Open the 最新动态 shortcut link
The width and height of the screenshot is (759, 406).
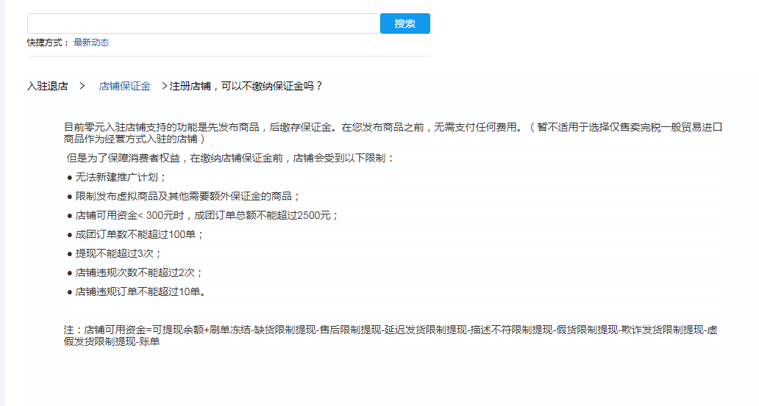pyautogui.click(x=91, y=43)
